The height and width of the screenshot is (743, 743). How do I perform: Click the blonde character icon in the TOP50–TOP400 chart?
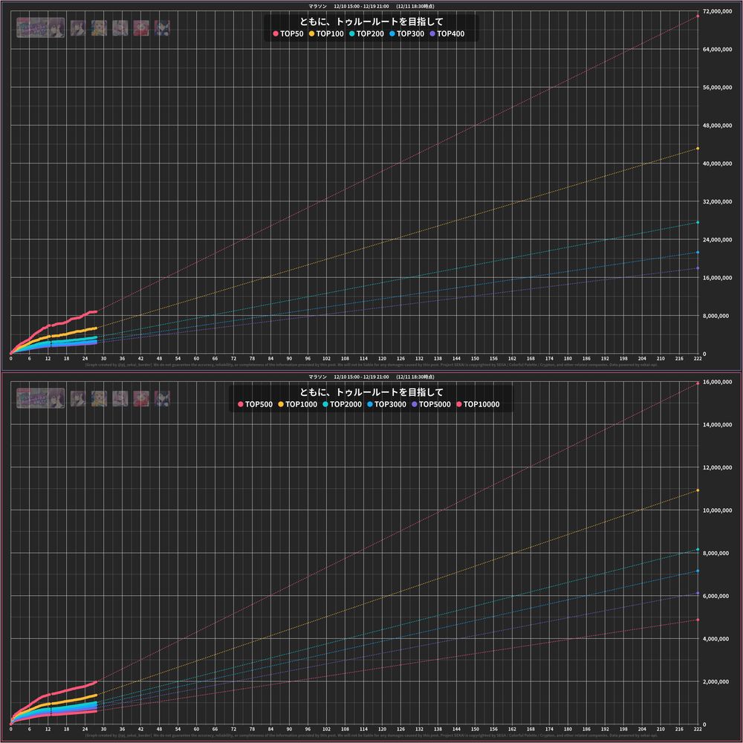99,28
